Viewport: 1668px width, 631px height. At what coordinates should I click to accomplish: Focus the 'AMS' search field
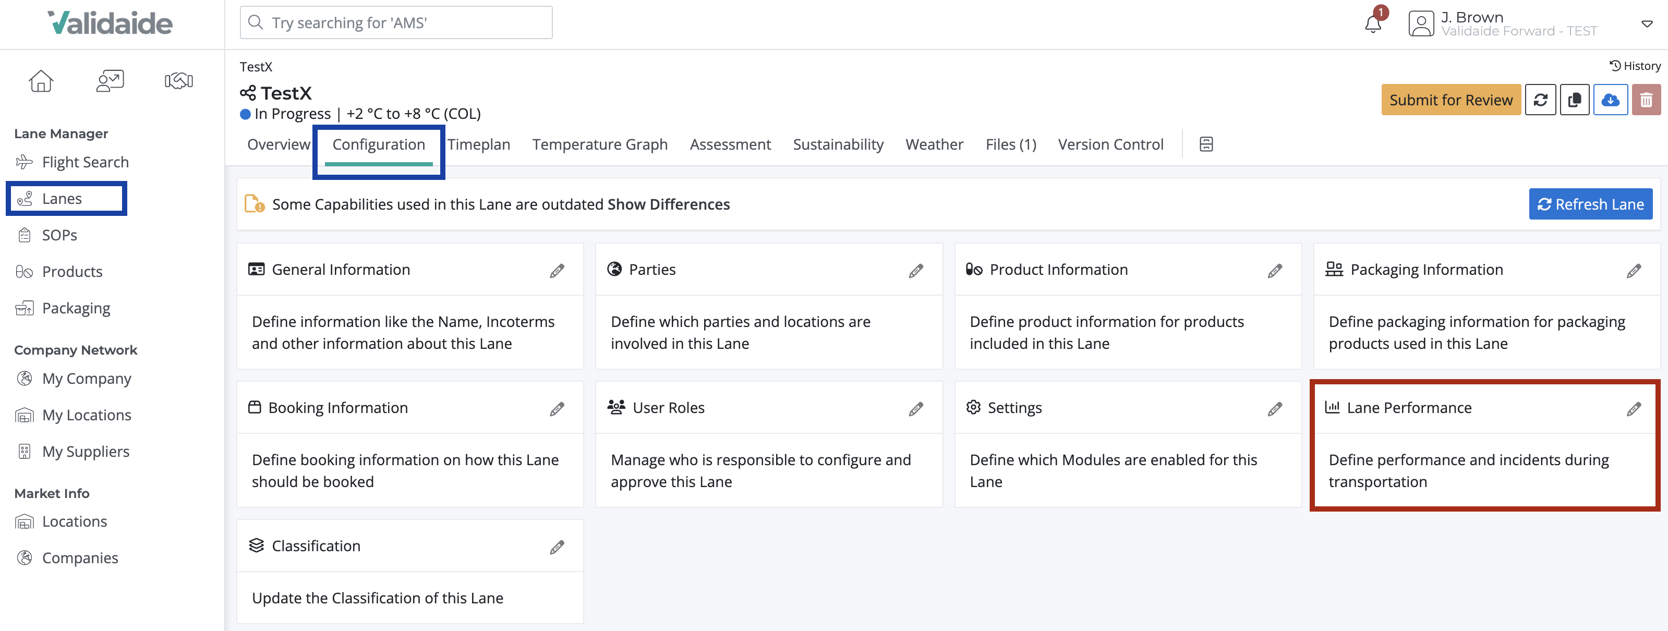click(x=396, y=22)
